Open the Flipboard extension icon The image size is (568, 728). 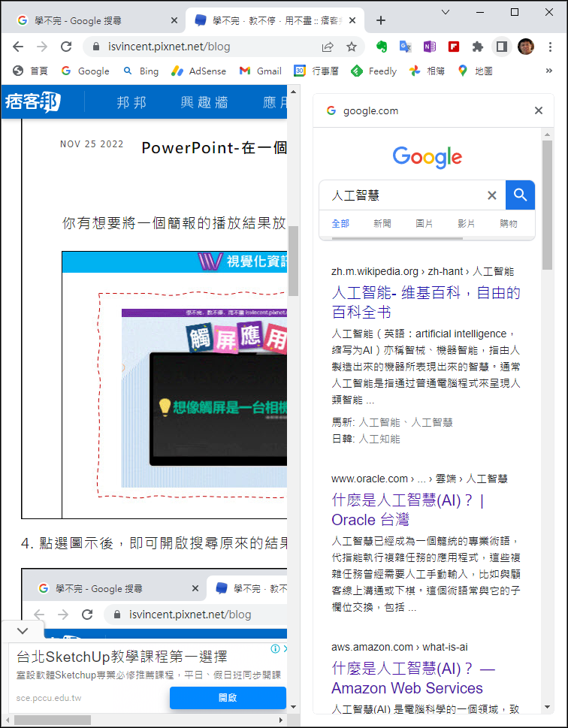pyautogui.click(x=454, y=47)
